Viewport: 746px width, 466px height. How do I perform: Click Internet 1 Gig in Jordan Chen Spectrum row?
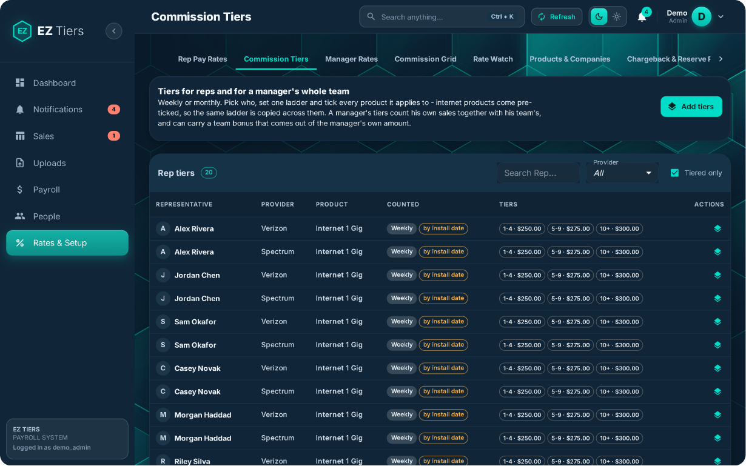pyautogui.click(x=339, y=298)
